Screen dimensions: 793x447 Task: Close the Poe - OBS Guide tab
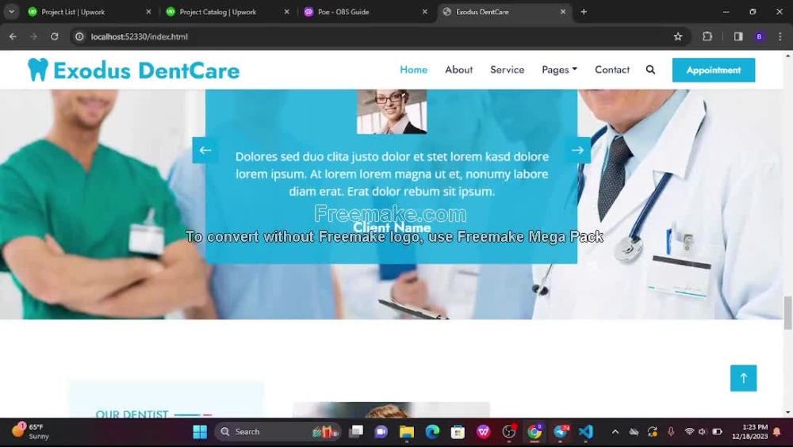425,12
